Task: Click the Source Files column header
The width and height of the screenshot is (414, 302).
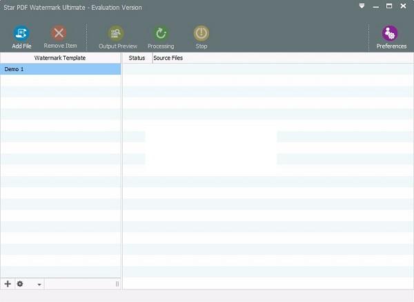Action: coord(283,58)
